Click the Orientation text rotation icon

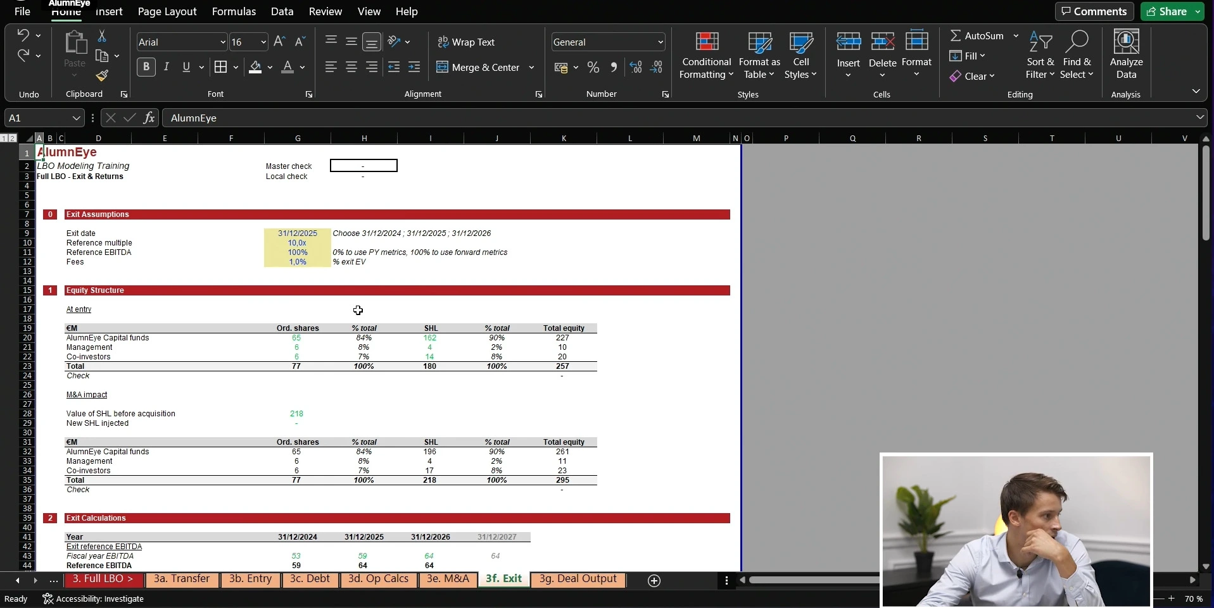(x=395, y=42)
